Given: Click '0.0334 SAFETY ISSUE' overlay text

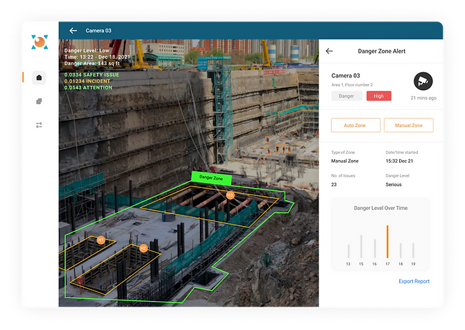Looking at the screenshot, I should tap(92, 75).
